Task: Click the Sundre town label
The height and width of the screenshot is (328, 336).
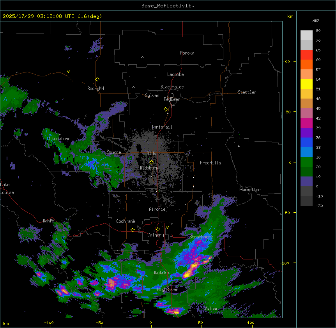Action: coord(114,152)
